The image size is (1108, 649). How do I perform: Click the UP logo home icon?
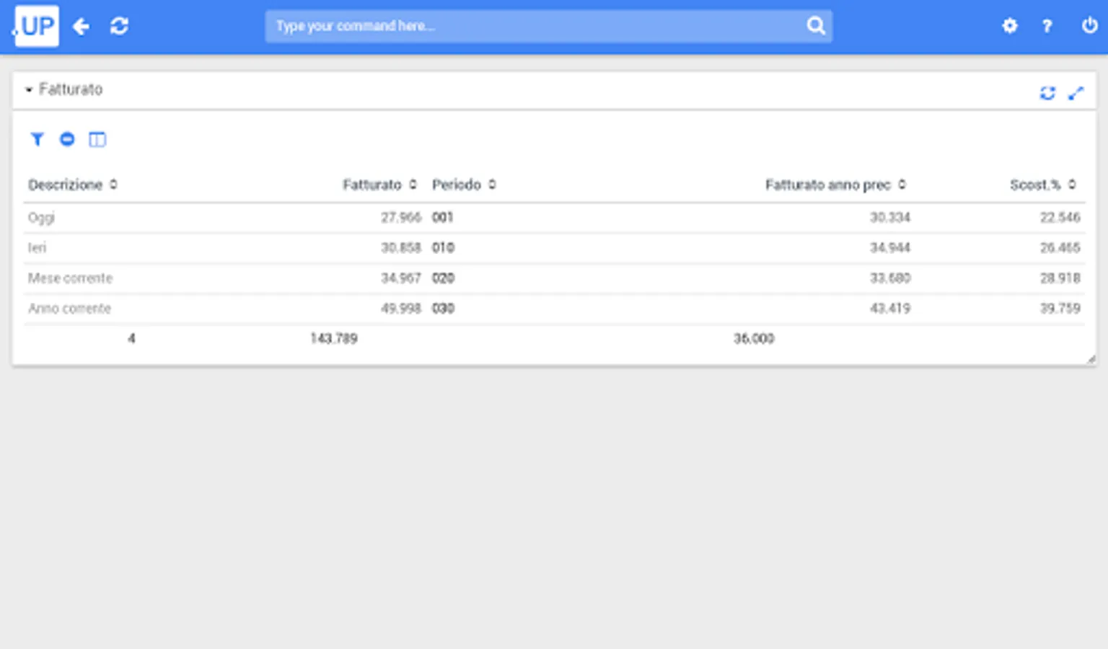click(36, 26)
